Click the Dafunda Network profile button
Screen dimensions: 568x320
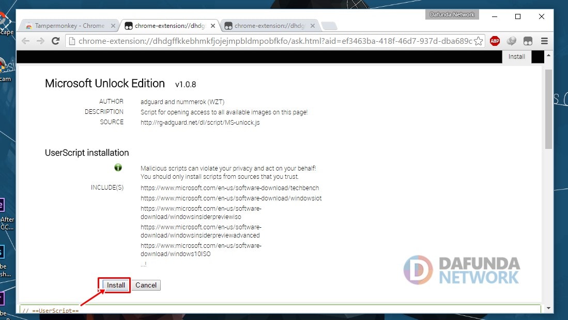pos(452,14)
